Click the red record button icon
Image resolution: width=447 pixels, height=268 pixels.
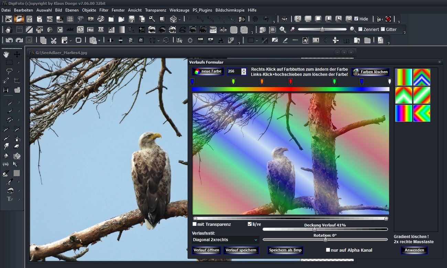tap(388, 19)
